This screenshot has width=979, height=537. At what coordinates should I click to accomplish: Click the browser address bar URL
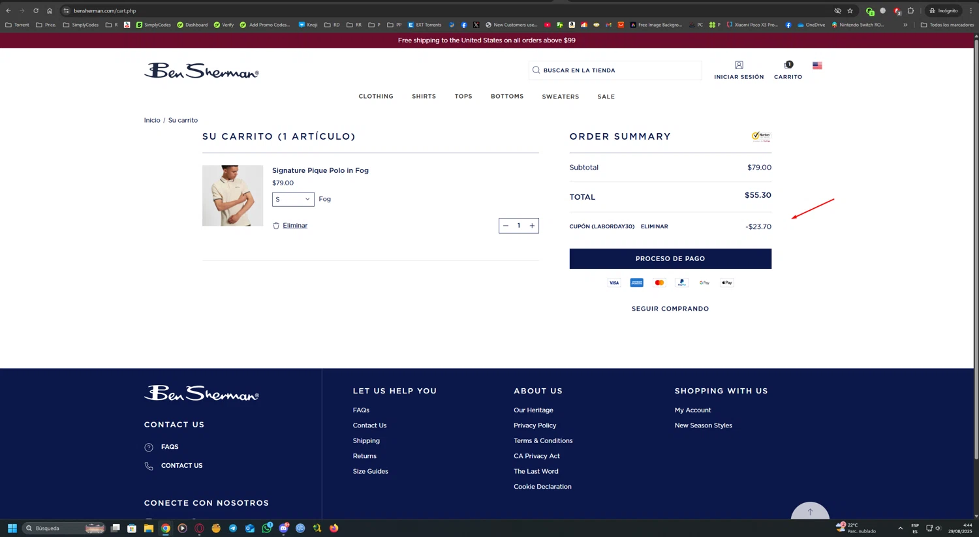pos(105,11)
